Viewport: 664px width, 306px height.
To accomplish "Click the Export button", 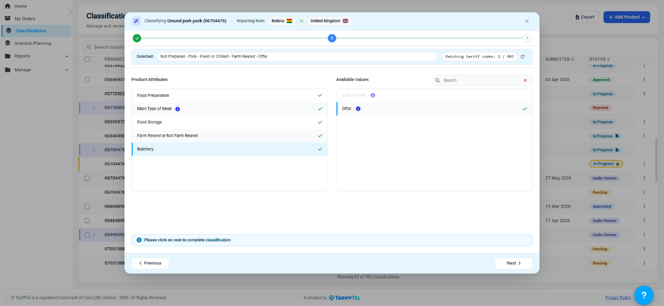I will coord(585,17).
